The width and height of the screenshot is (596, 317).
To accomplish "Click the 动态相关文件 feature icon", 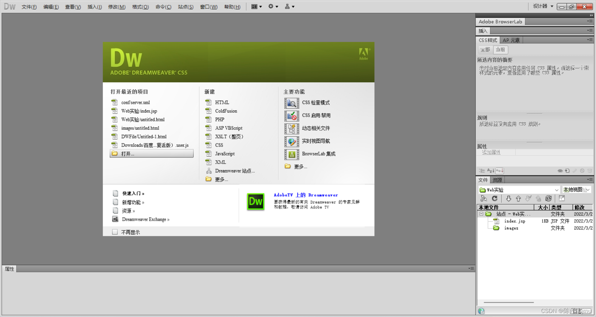I will 291,129.
